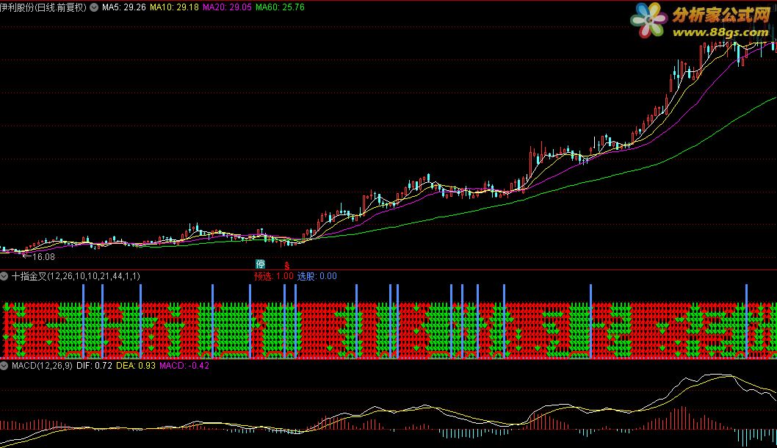This screenshot has width=777, height=448.
Task: Open the dropdown next to 伊利股份 title
Action: point(94,7)
